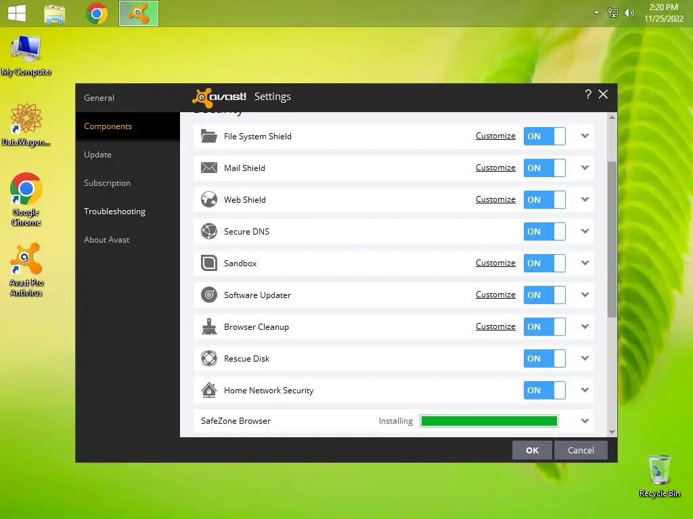Customize Sandbox link
Viewport: 693px width, 519px height.
pyautogui.click(x=495, y=263)
